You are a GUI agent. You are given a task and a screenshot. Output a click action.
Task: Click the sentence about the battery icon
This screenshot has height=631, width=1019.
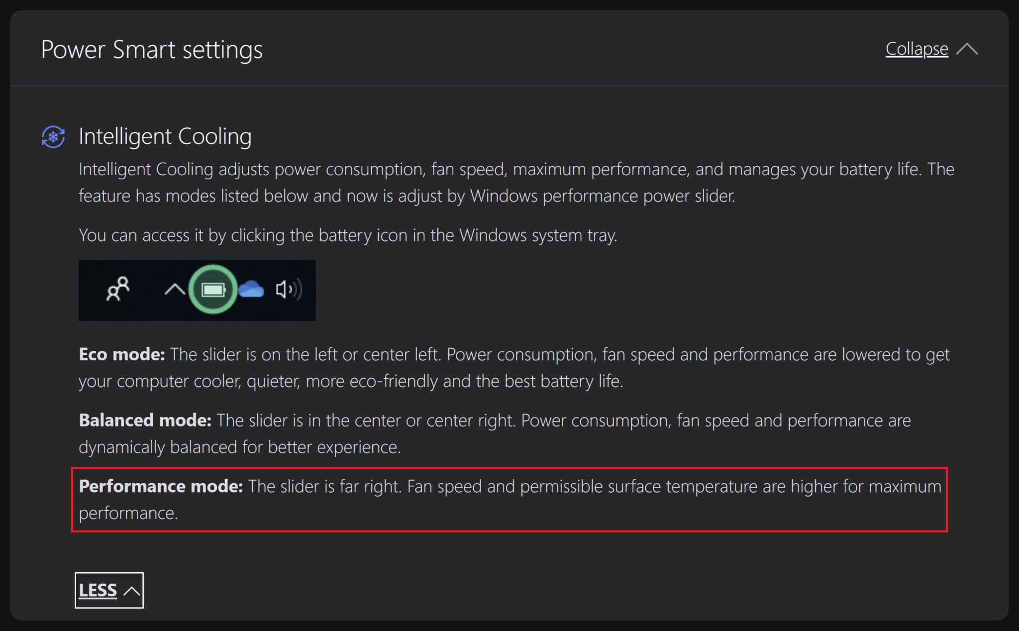pos(348,235)
